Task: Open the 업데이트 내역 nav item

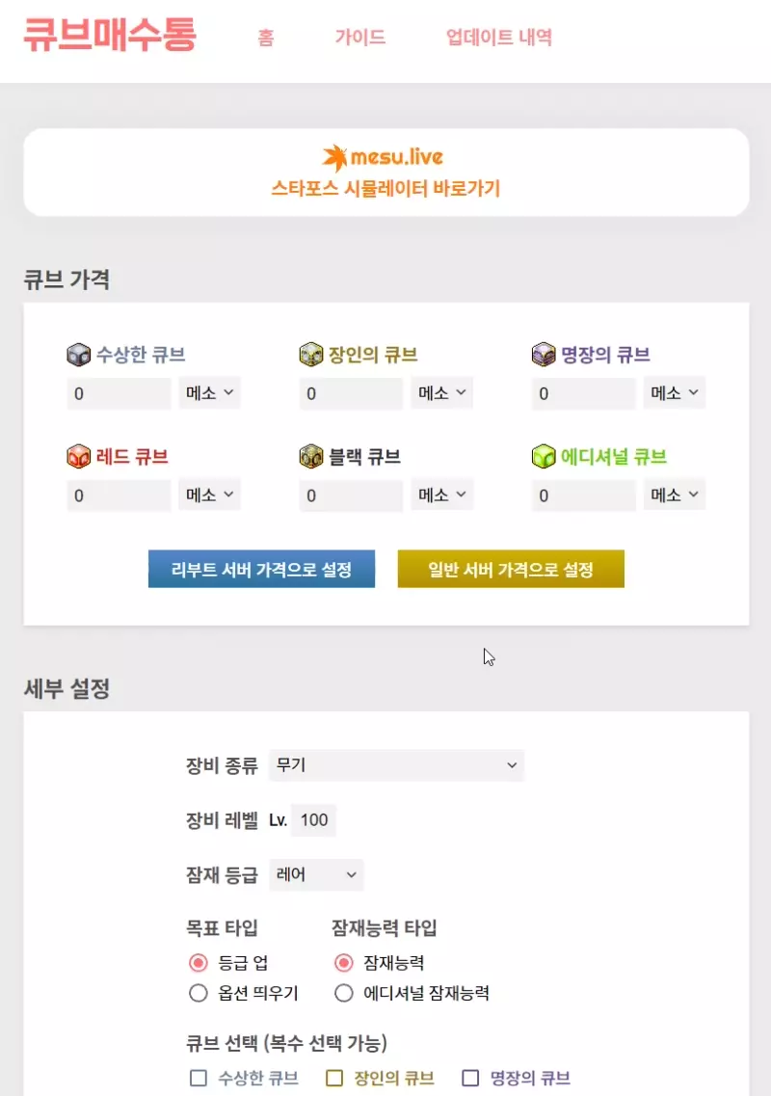Action: (x=499, y=38)
